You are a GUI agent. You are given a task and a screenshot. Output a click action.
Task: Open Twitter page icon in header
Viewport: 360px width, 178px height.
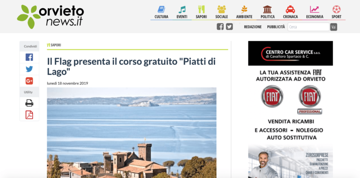click(229, 27)
